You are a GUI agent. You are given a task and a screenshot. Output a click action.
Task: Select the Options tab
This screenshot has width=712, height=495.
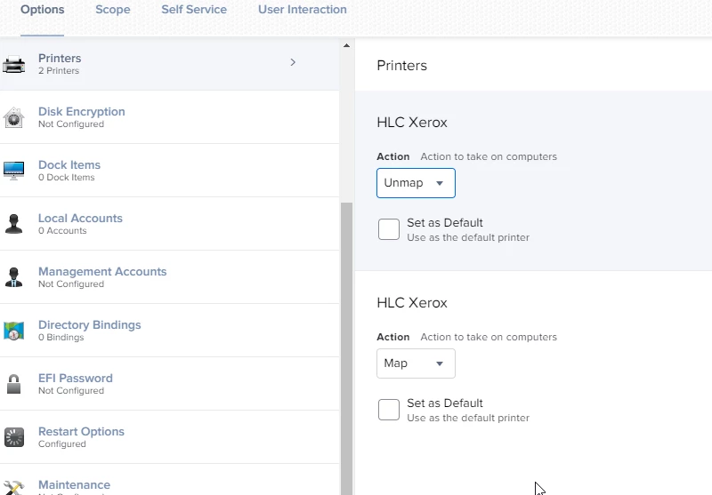pos(43,10)
